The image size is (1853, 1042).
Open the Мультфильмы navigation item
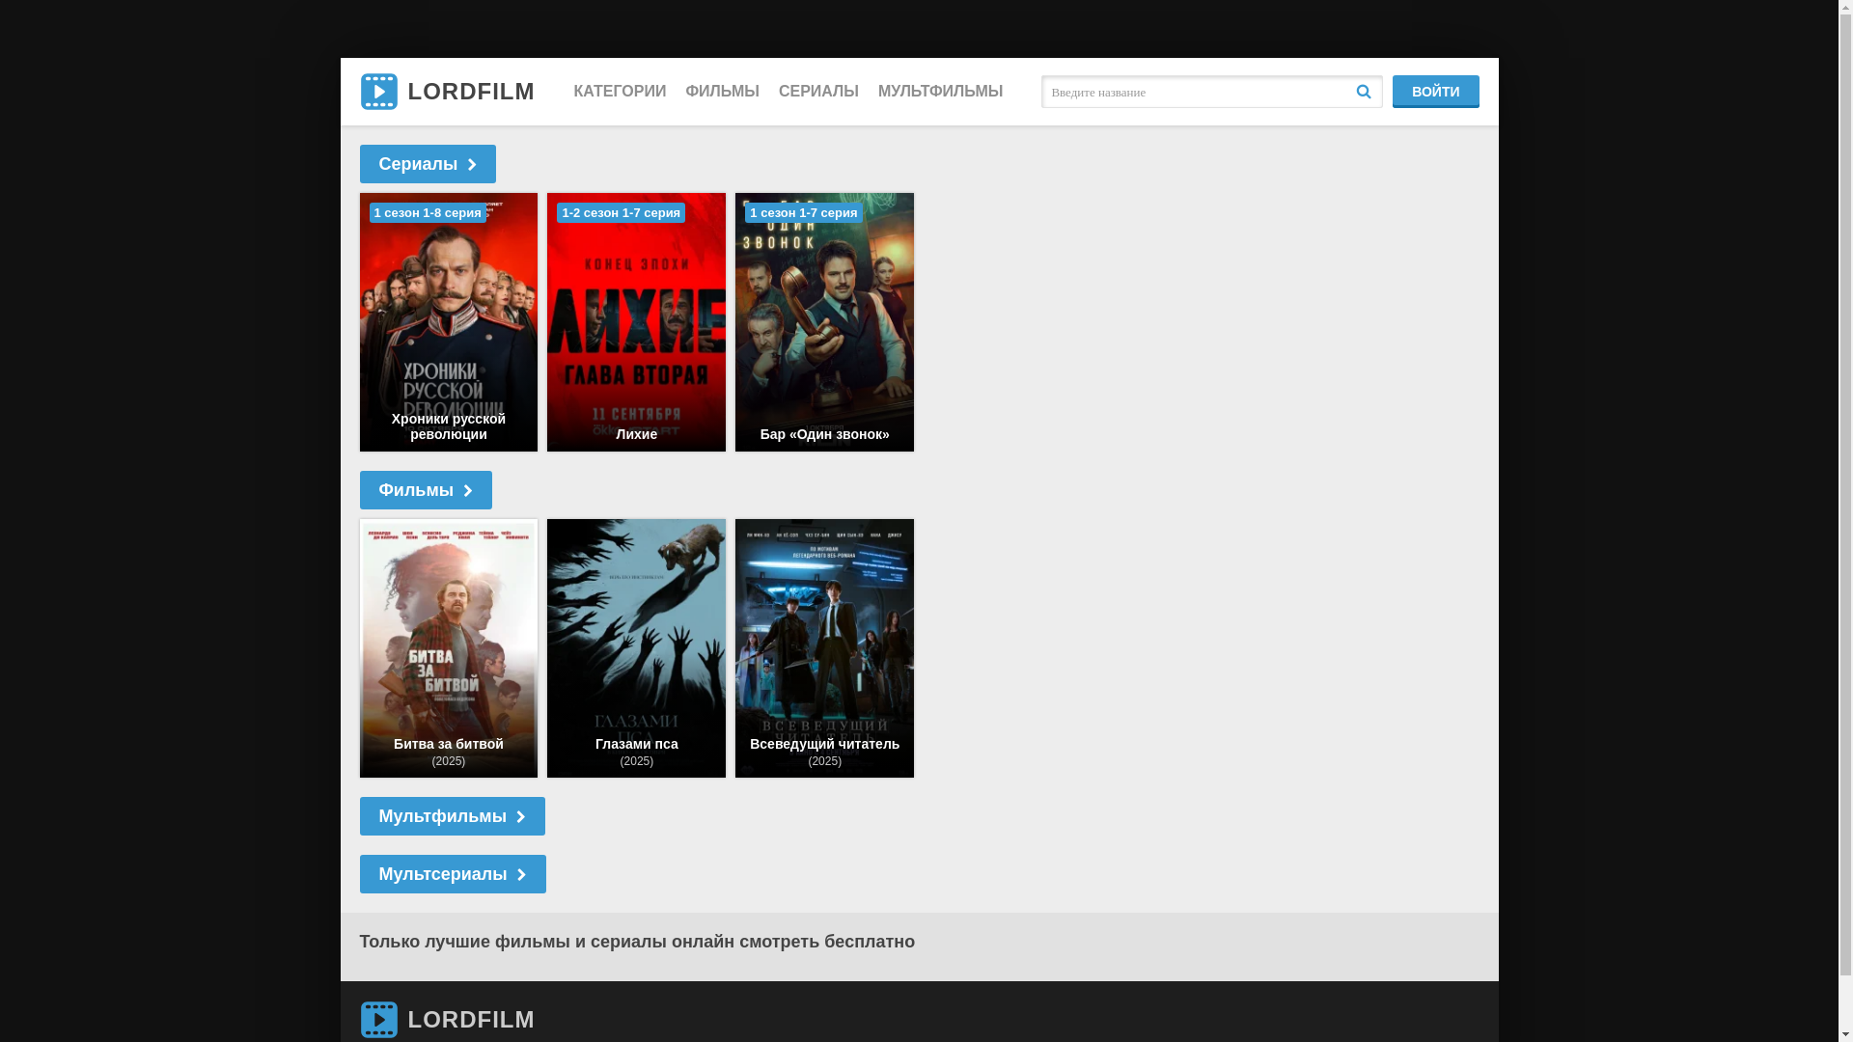click(x=940, y=92)
